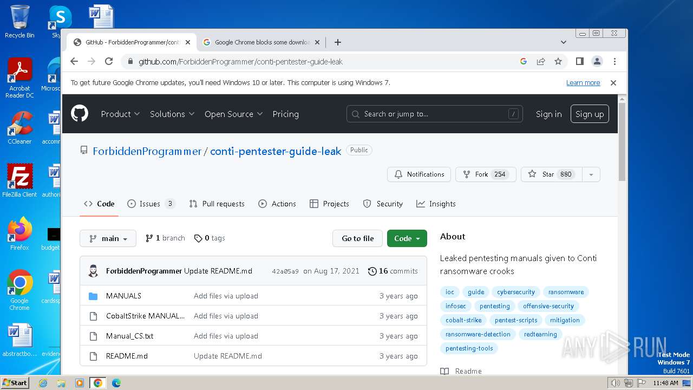The width and height of the screenshot is (693, 390).
Task: Click the GitHub octocat logo
Action: tap(80, 114)
